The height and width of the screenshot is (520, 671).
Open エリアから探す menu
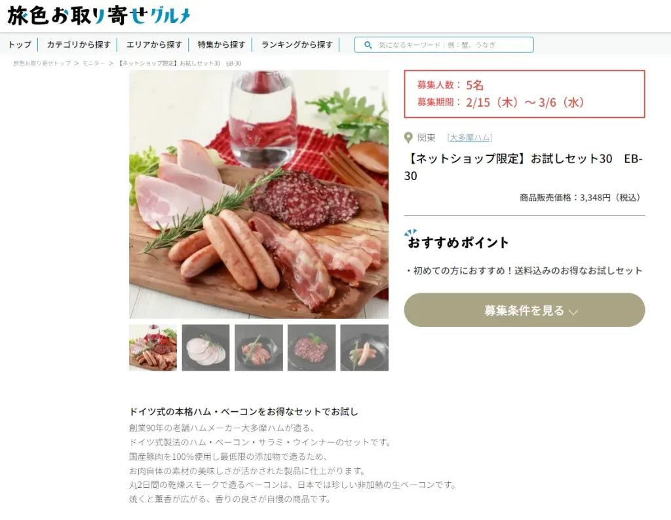point(154,45)
